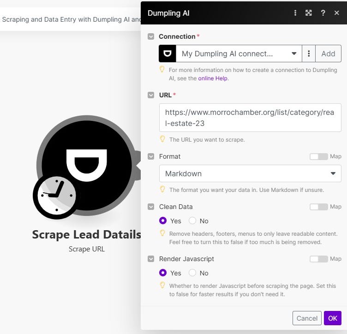Open the connection's three-dot options menu

pos(309,54)
